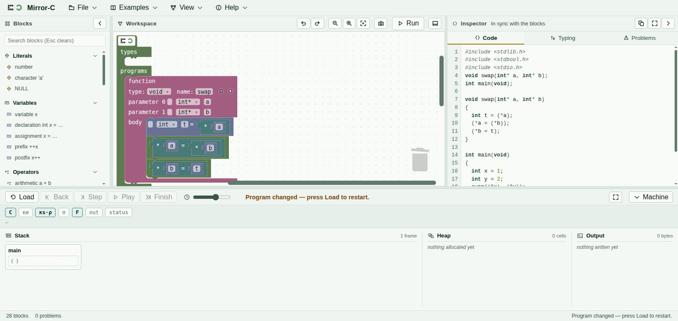Switch to the Typing tab
The width and height of the screenshot is (678, 321).
coord(563,38)
